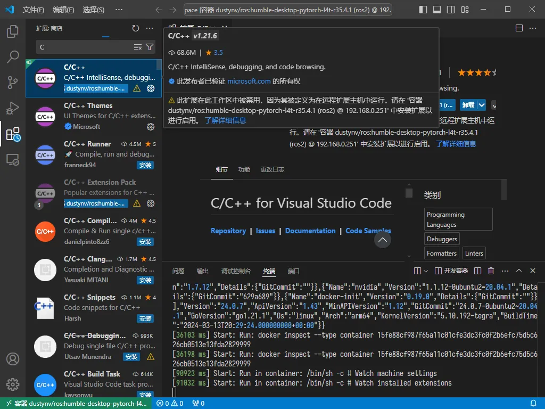Install Utsav Munendra's C/C++ Debugging extension
545x409 pixels.
131,357
